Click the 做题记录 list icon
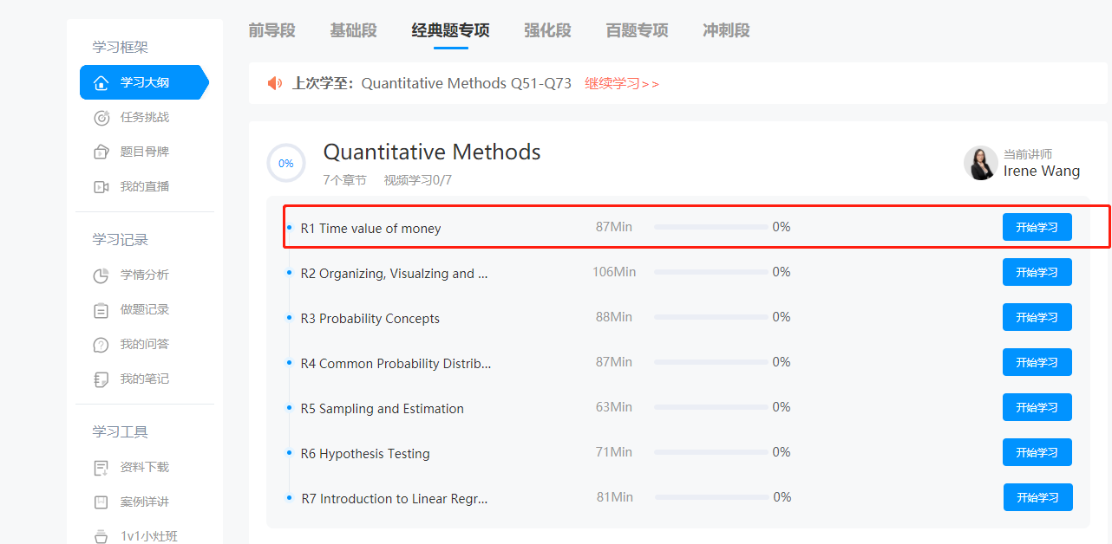 point(101,310)
